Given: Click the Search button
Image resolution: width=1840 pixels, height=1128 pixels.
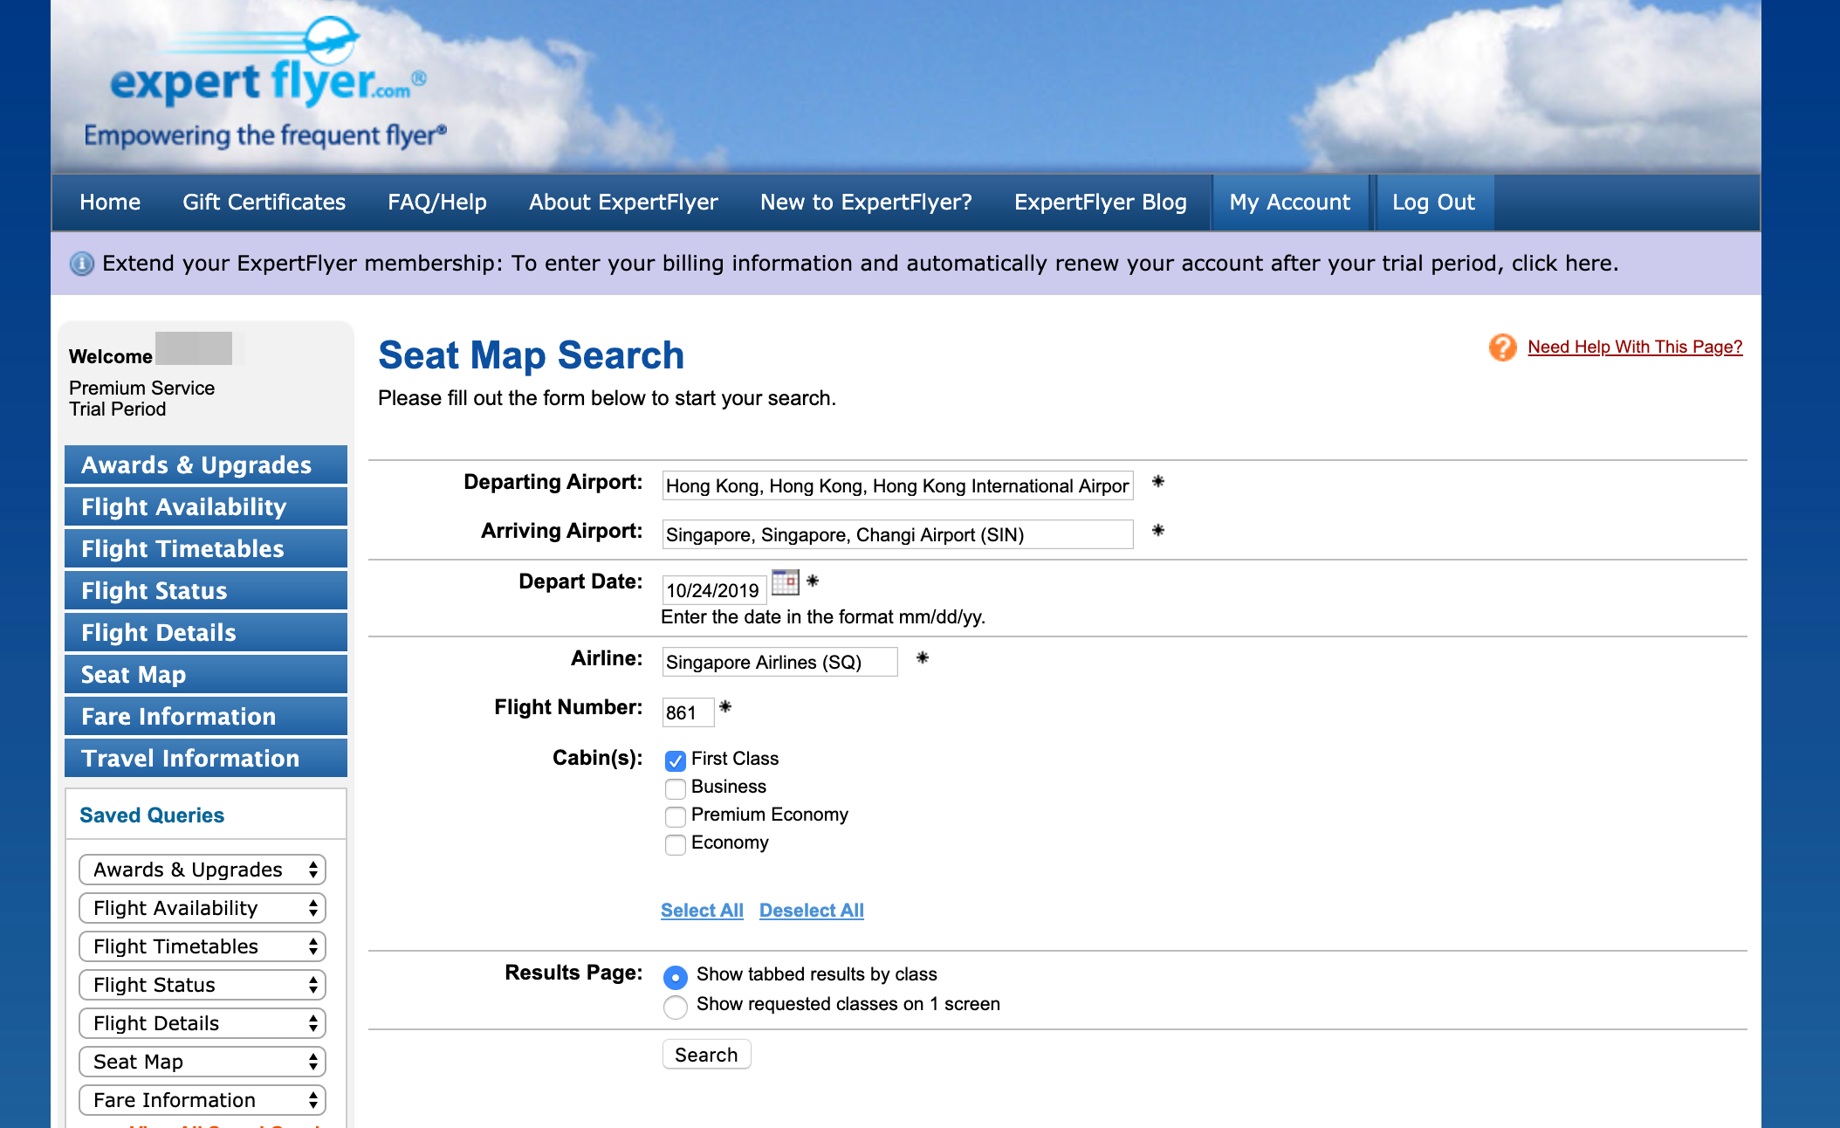Looking at the screenshot, I should pyautogui.click(x=706, y=1055).
